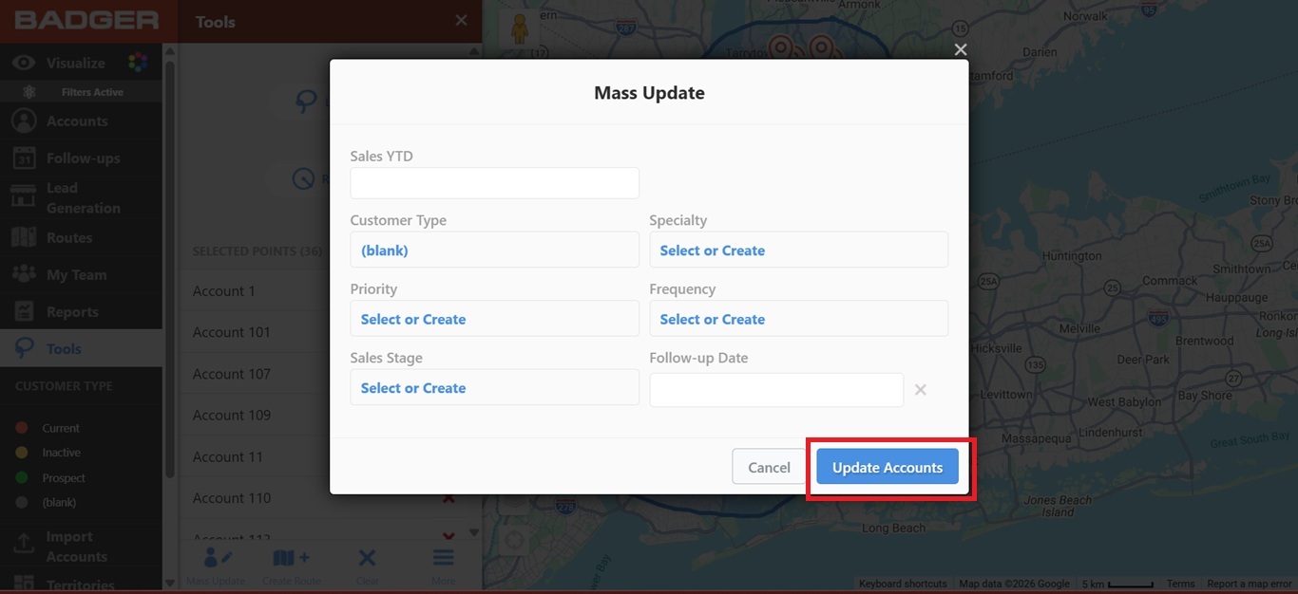Image resolution: width=1298 pixels, height=594 pixels.
Task: Click the Mass Update icon in bottom toolbar
Action: [219, 558]
